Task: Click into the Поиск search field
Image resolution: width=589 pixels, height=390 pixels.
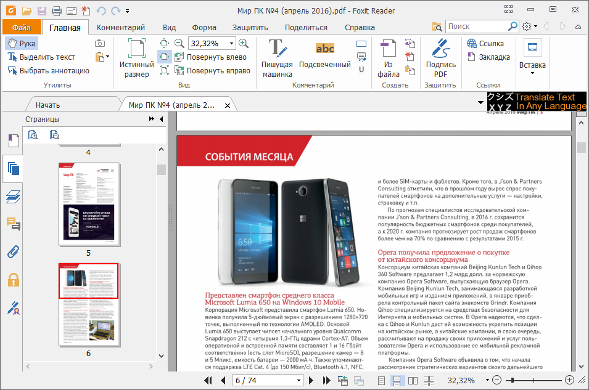Action: point(476,26)
